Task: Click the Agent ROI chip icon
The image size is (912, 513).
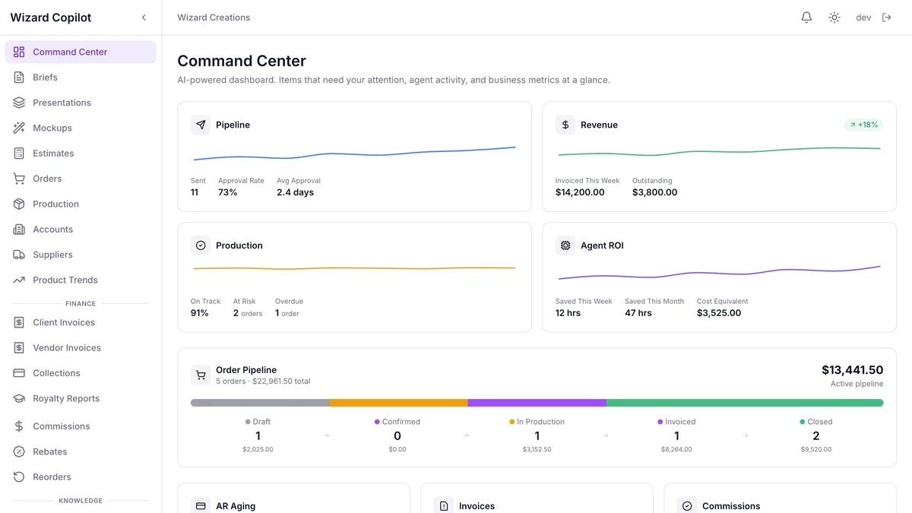Action: pyautogui.click(x=565, y=245)
